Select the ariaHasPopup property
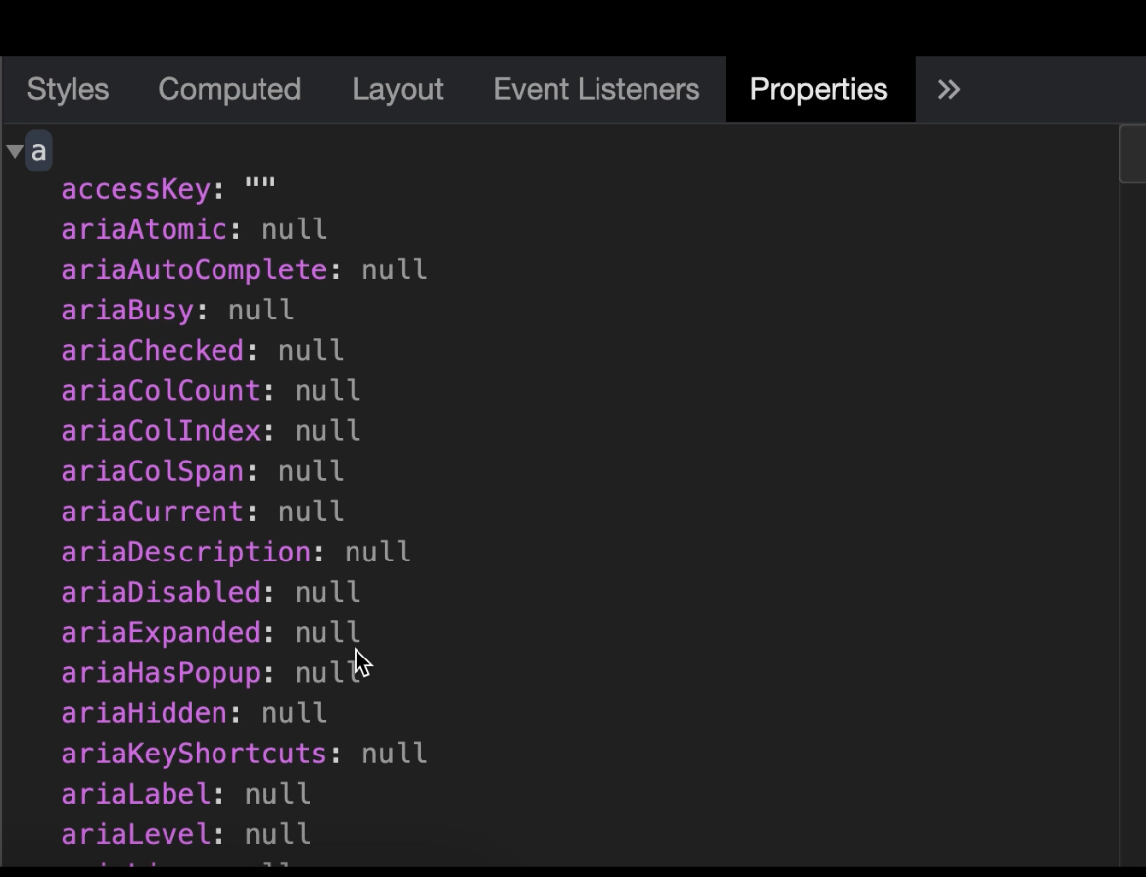This screenshot has width=1146, height=877. coord(161,673)
